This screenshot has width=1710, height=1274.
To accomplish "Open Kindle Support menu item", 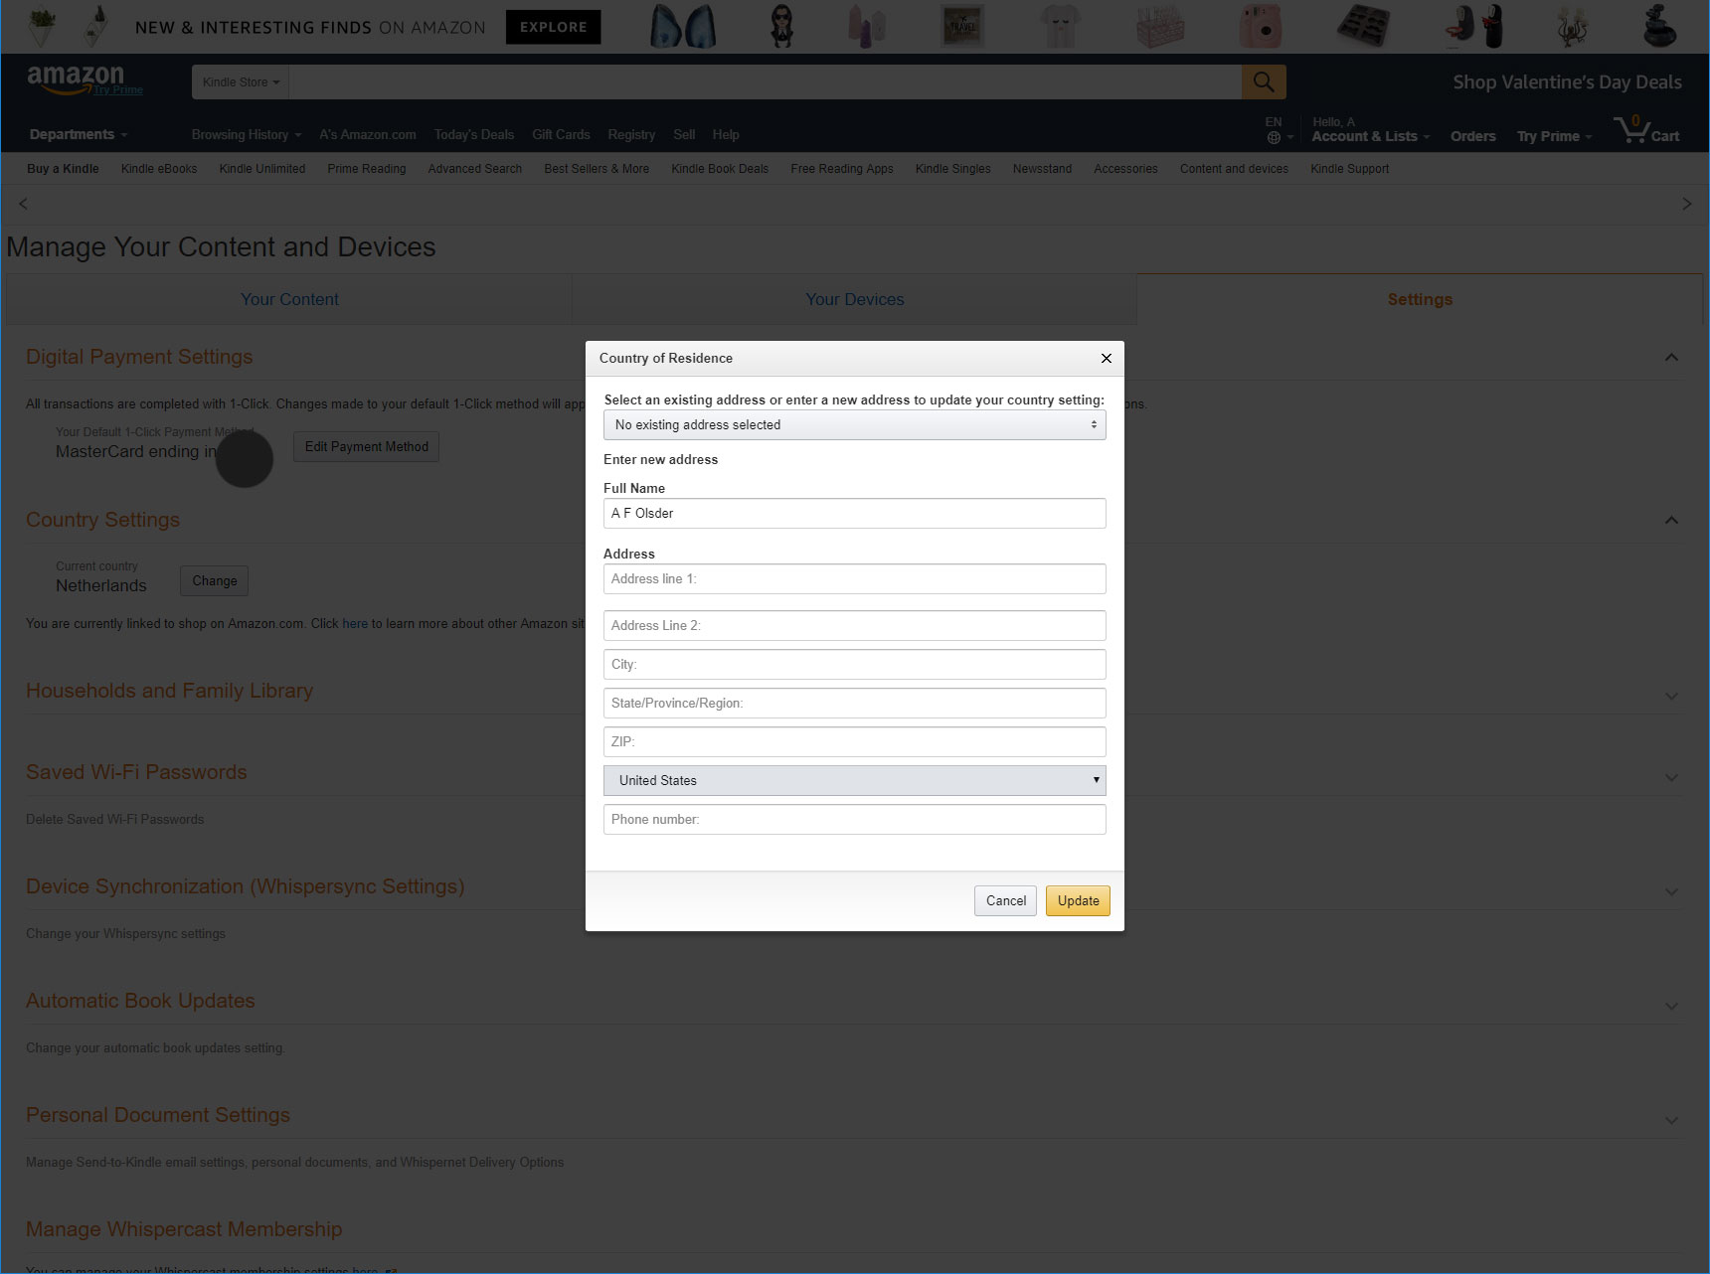I will pyautogui.click(x=1349, y=169).
